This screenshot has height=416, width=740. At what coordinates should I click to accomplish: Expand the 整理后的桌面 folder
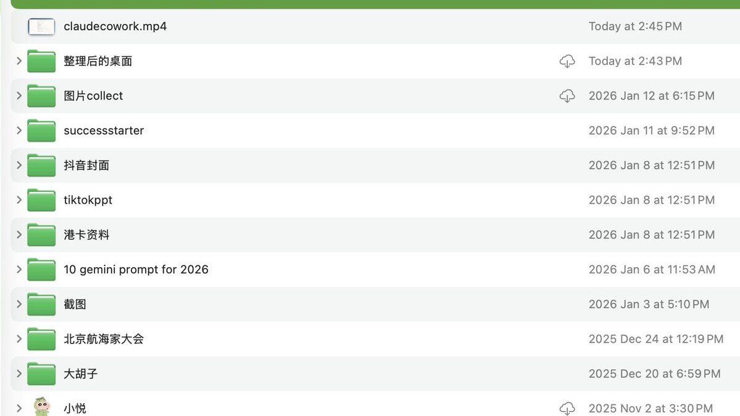19,61
